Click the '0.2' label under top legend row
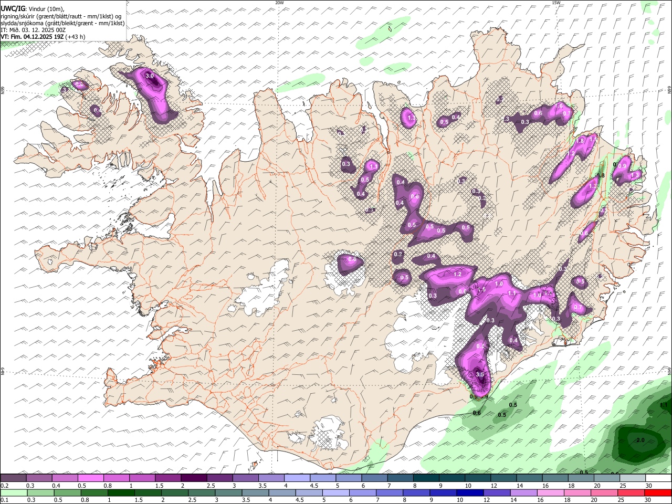This screenshot has height=504, width=672. [x=5, y=486]
